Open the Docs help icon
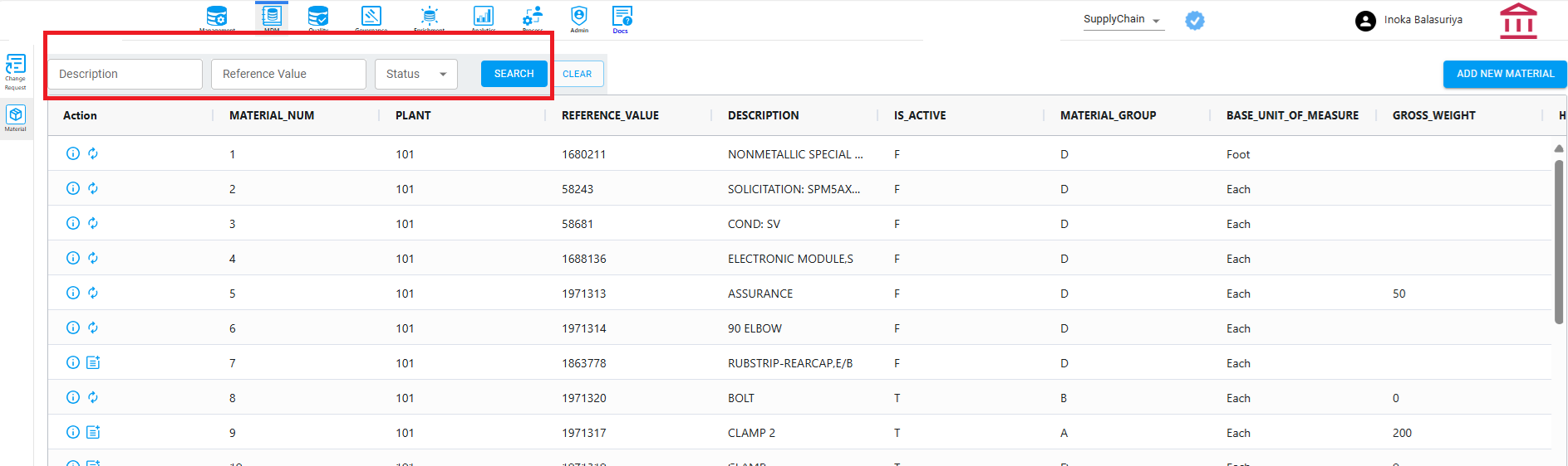Viewport: 1568px width, 466px height. (x=622, y=17)
